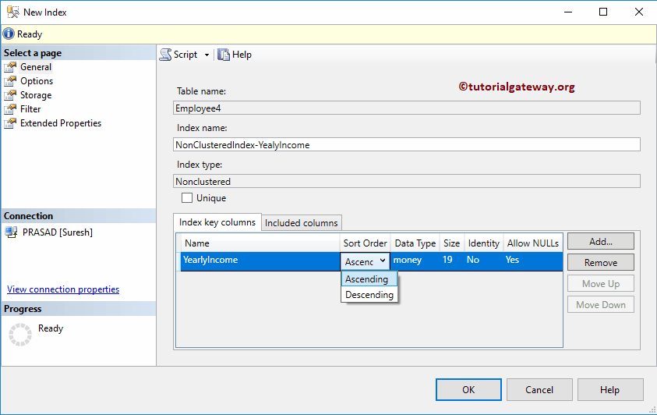Click the progress spinner indicator
This screenshot has height=415, width=657.
(20, 335)
